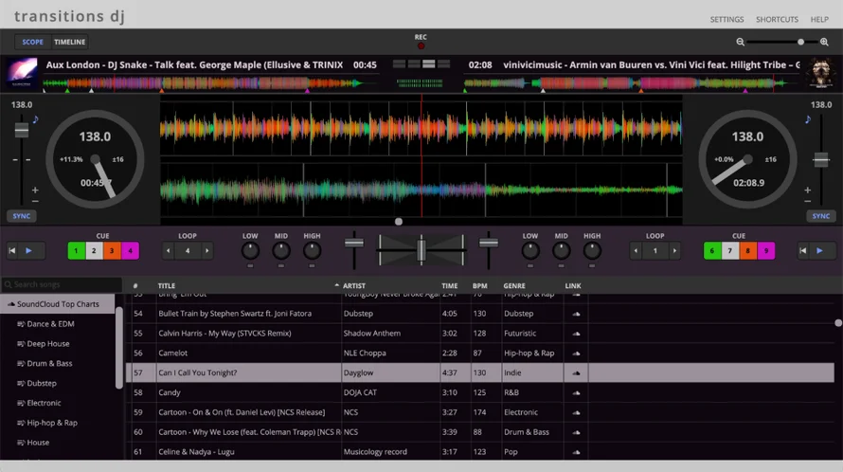843x472 pixels.
Task: Click left deck LOW EQ knob
Action: click(x=251, y=250)
